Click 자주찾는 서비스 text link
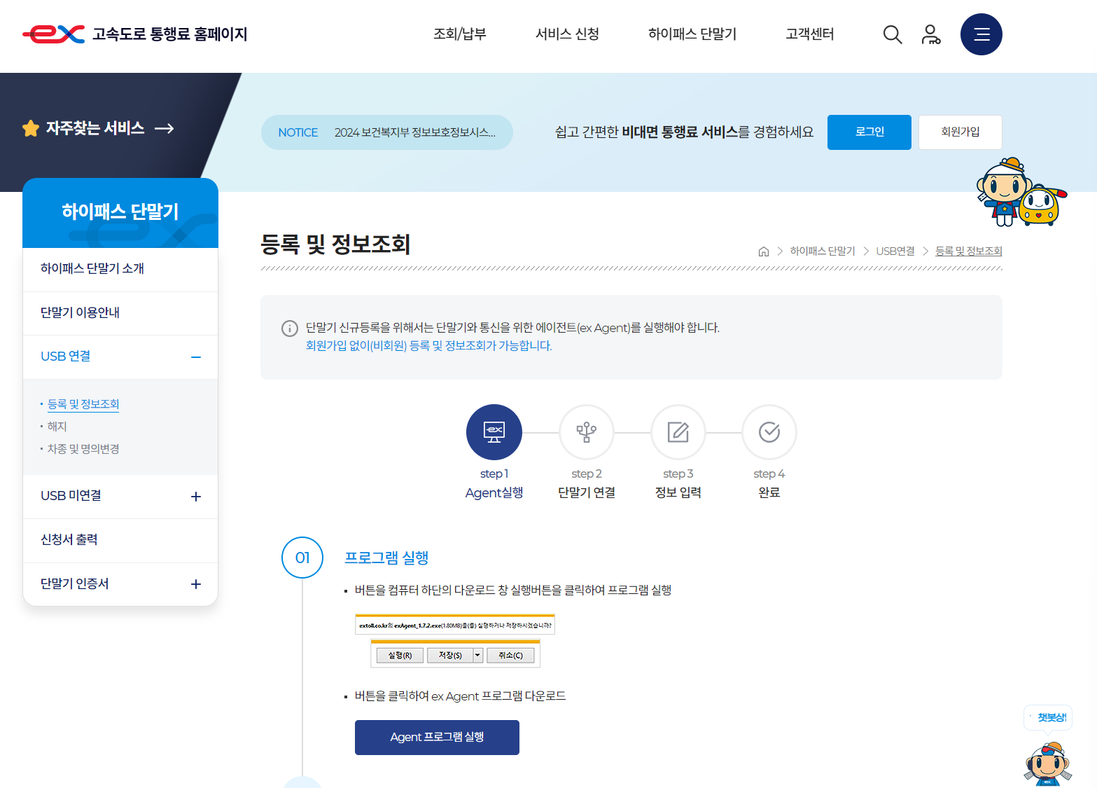 coord(95,128)
